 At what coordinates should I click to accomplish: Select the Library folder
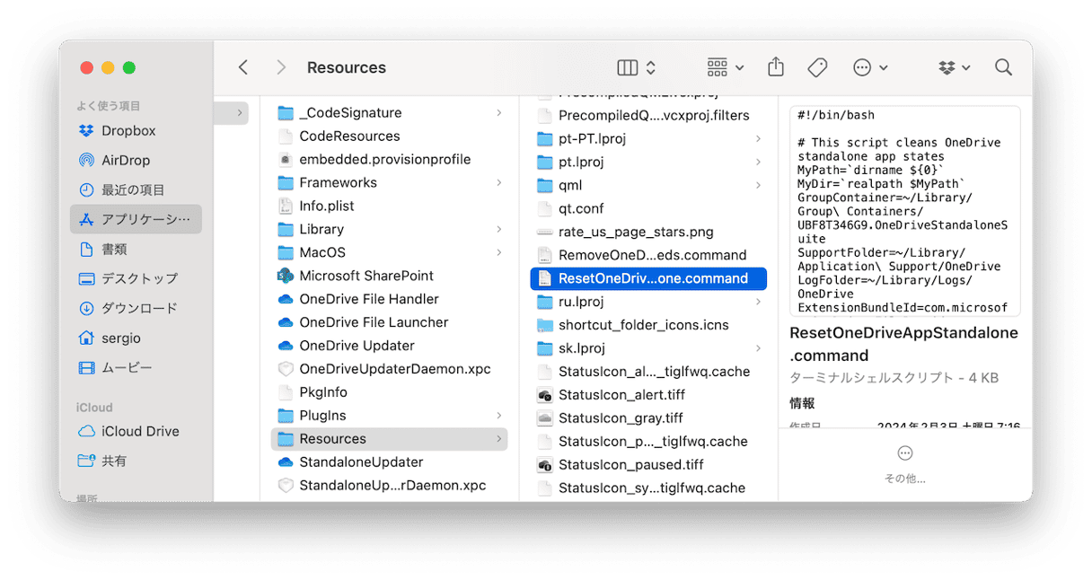tap(389, 229)
